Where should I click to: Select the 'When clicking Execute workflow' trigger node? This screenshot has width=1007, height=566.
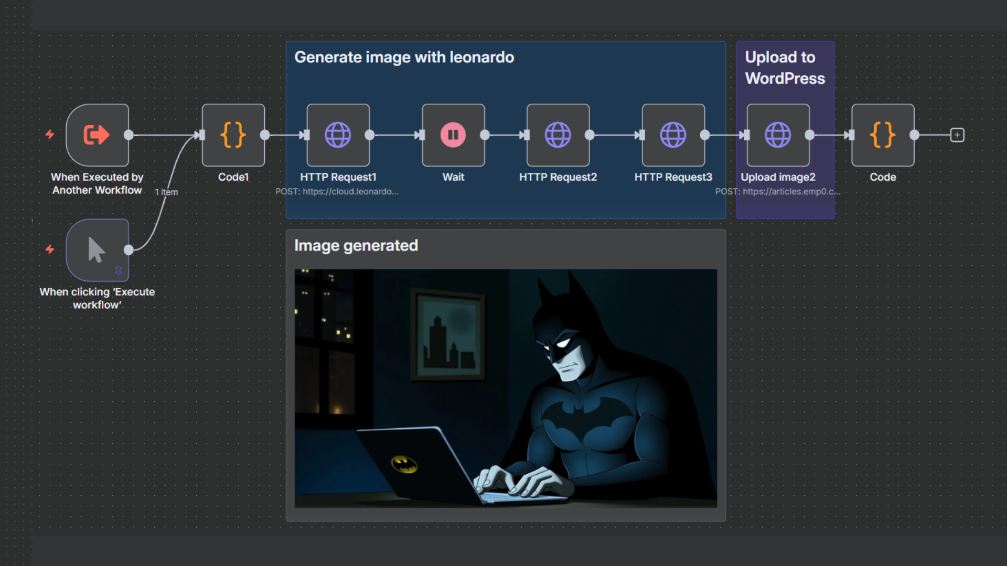[x=97, y=250]
